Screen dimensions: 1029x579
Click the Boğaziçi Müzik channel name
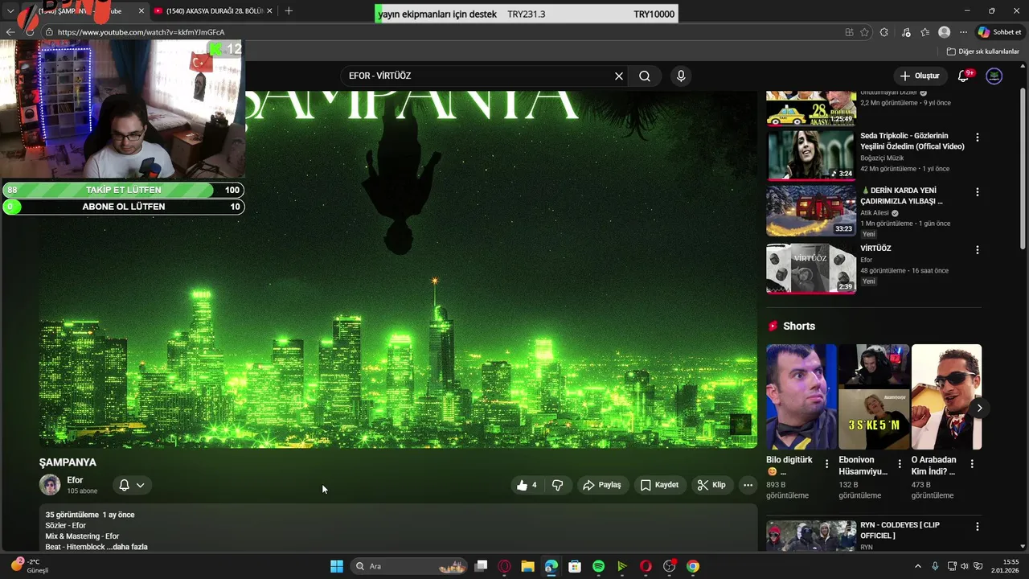[882, 158]
